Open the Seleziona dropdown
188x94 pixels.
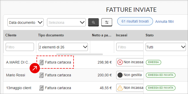point(66,22)
